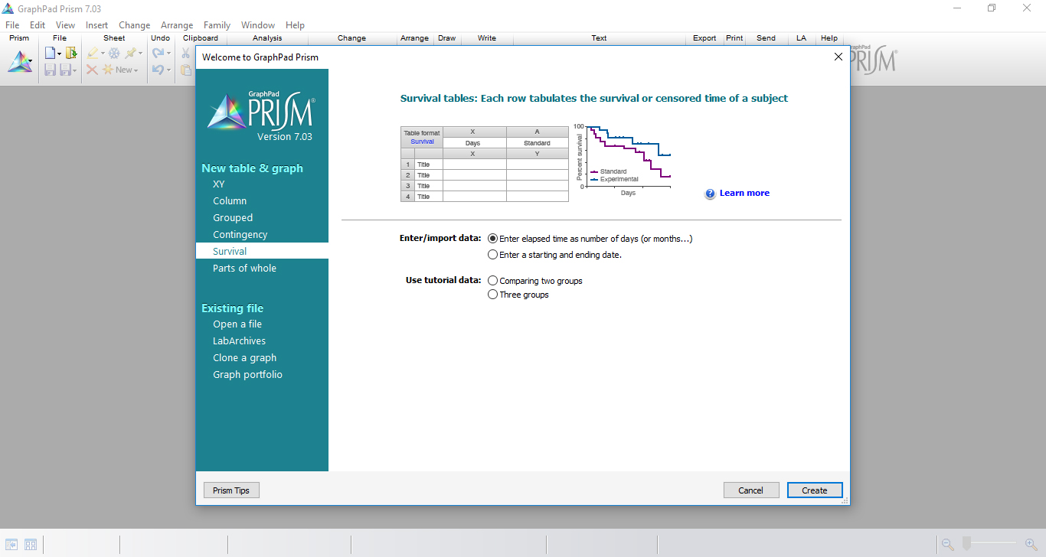Click the gallery grid icon in status bar
The height and width of the screenshot is (557, 1046).
click(x=31, y=545)
